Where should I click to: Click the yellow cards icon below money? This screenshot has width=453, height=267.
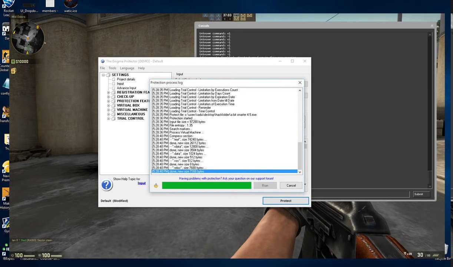(x=13, y=70)
